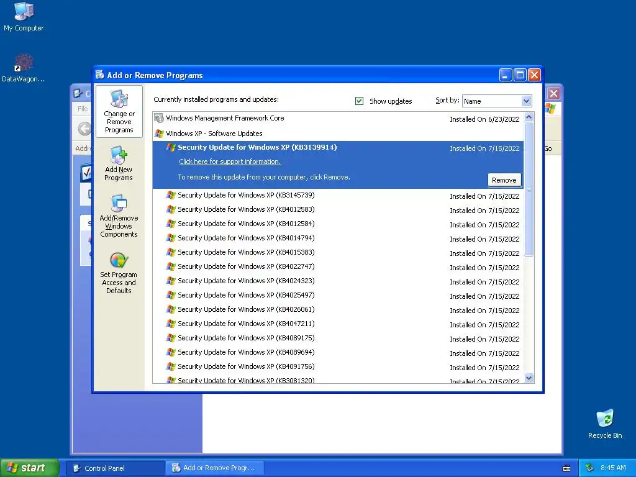Click the system tray clock 8:45 AM
Image resolution: width=636 pixels, height=477 pixels.
[x=613, y=468]
